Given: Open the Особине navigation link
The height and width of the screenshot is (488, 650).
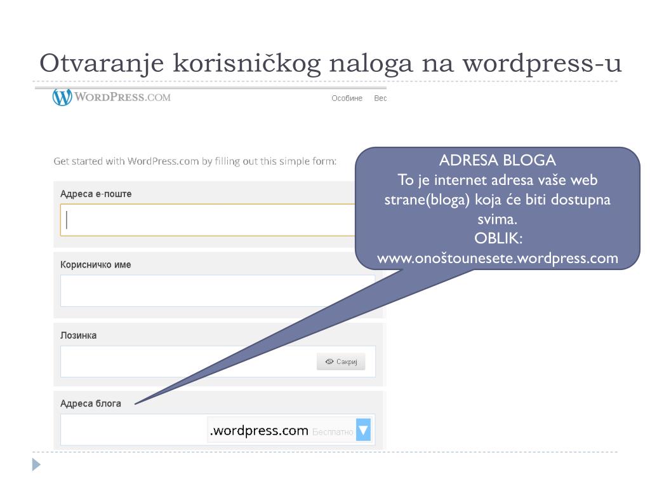Looking at the screenshot, I should coord(347,98).
